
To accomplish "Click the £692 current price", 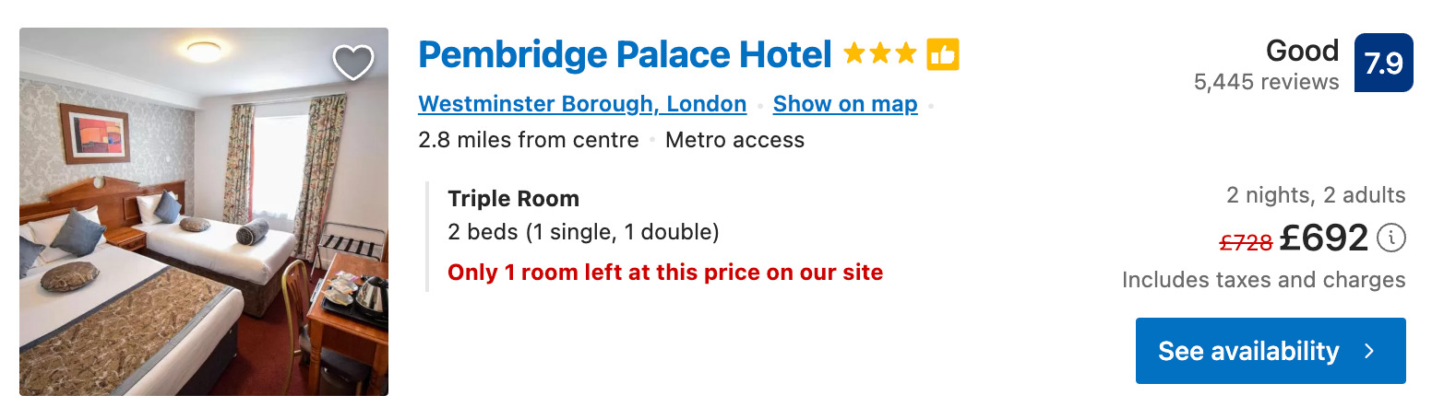I will coord(1324,239).
